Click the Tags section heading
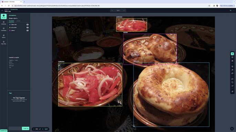Viewport: 236px width, 132px height. [10, 93]
